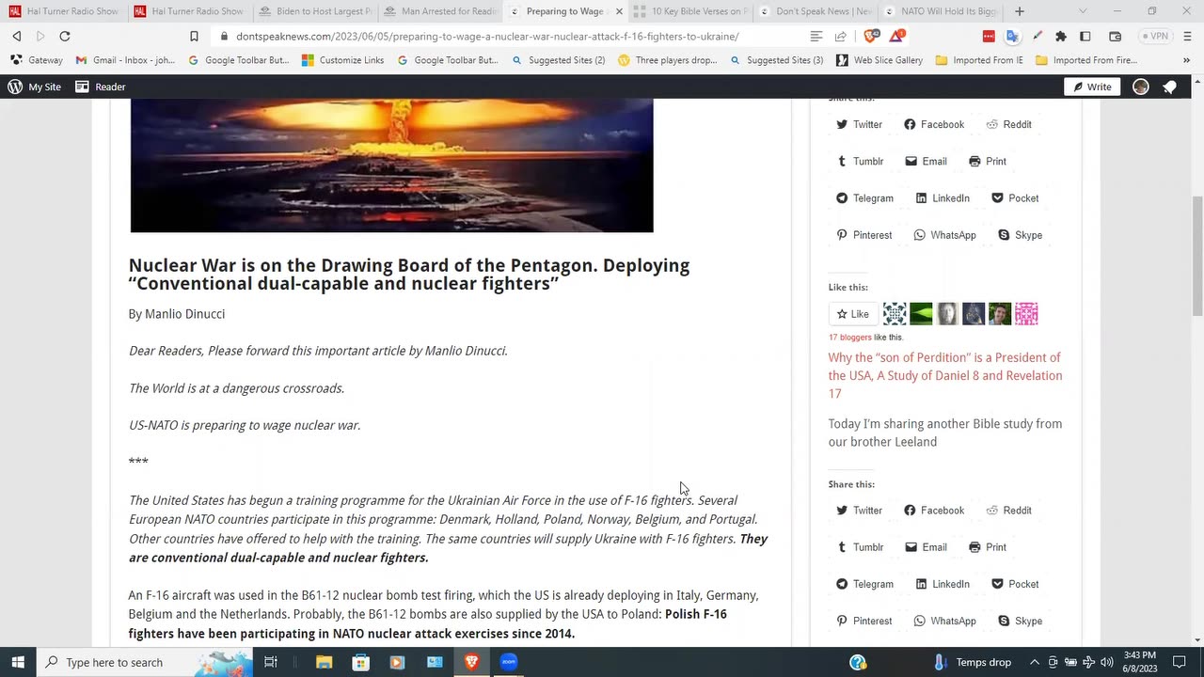Open the Brave Wallet icon

point(1116,36)
